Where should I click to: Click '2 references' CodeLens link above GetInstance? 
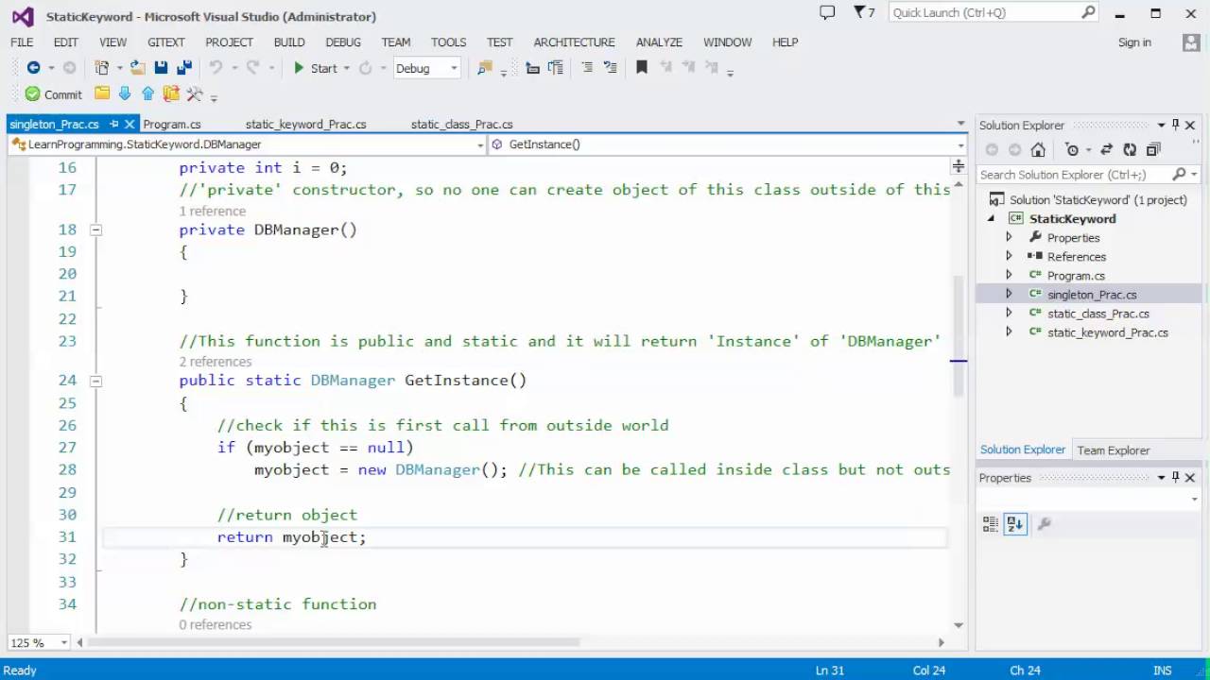(x=216, y=362)
